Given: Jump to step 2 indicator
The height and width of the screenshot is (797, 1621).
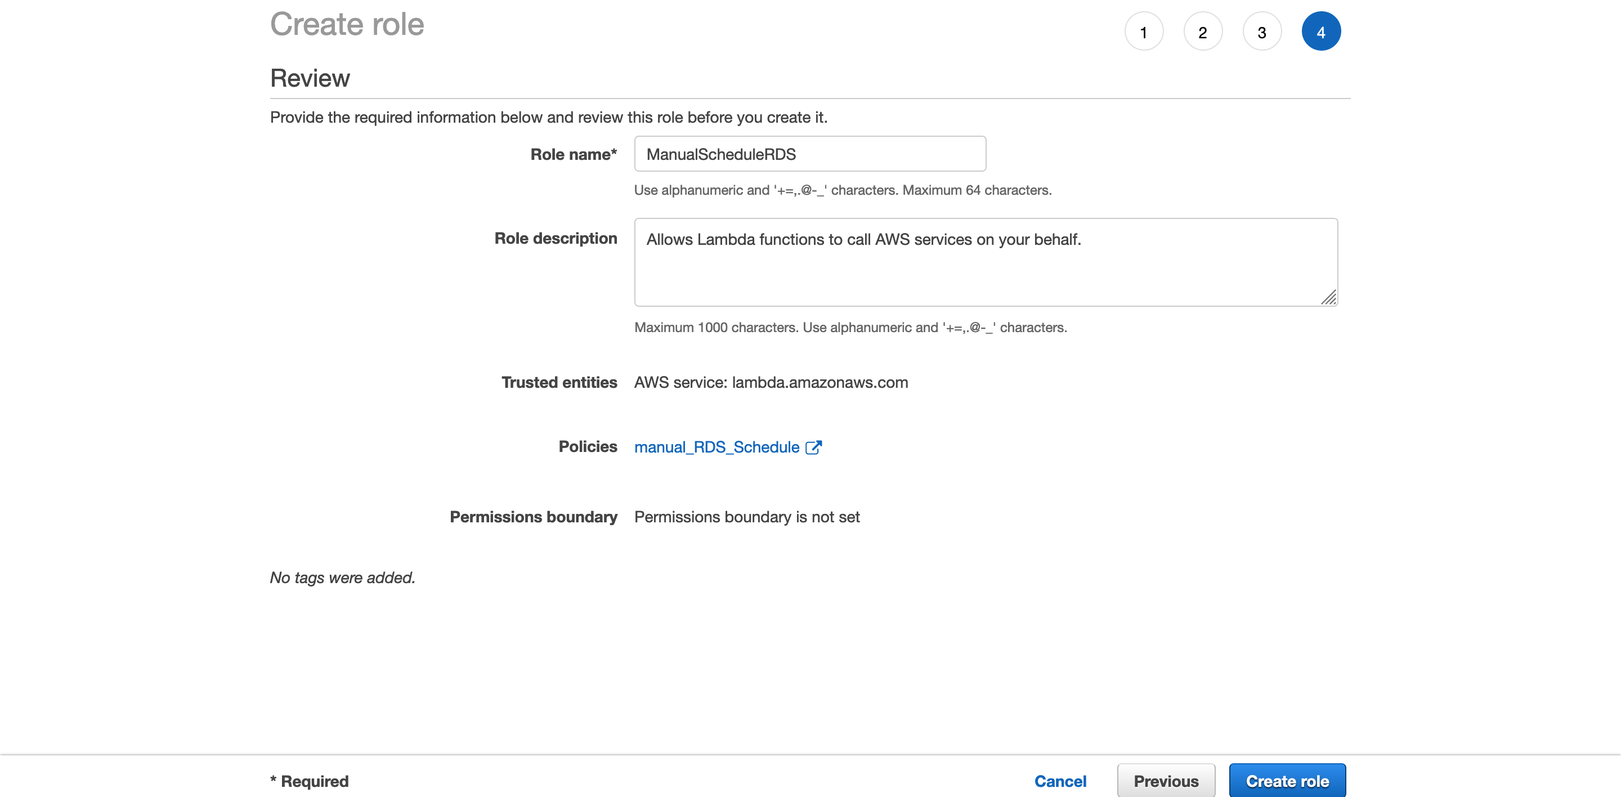Looking at the screenshot, I should 1203,32.
